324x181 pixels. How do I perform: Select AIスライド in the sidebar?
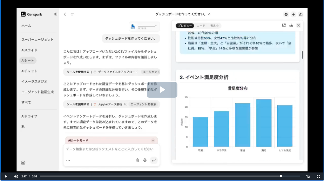click(29, 50)
